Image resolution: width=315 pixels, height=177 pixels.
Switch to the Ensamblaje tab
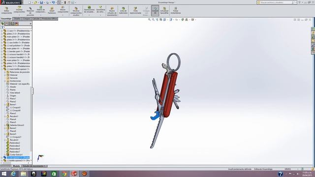(x=6, y=19)
